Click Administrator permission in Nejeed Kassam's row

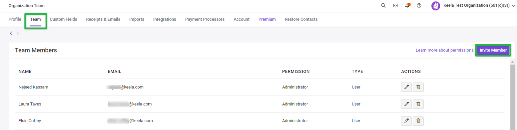[295, 87]
